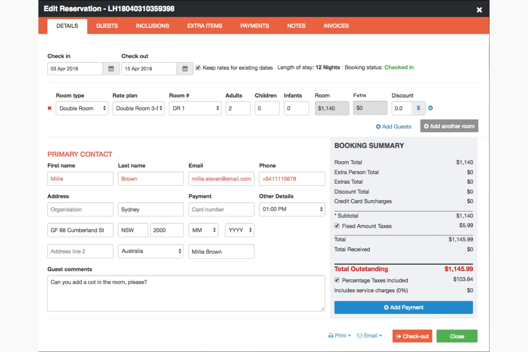528x352 pixels.
Task: Uncheck Keep rates for existing dates
Action: point(198,67)
